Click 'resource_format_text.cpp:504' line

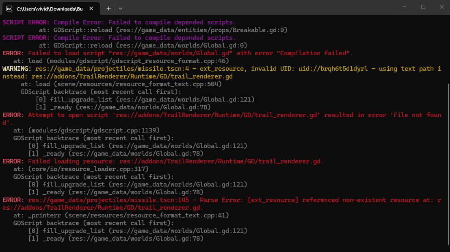pos(121,84)
